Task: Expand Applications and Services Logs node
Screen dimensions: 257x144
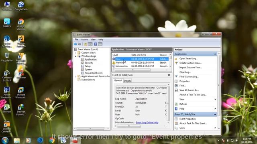Action: 75,76
